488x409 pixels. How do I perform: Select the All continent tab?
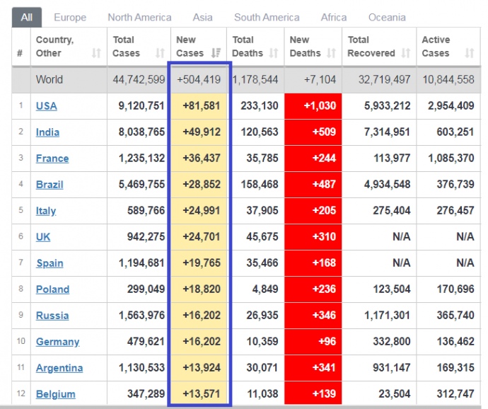[x=26, y=17]
